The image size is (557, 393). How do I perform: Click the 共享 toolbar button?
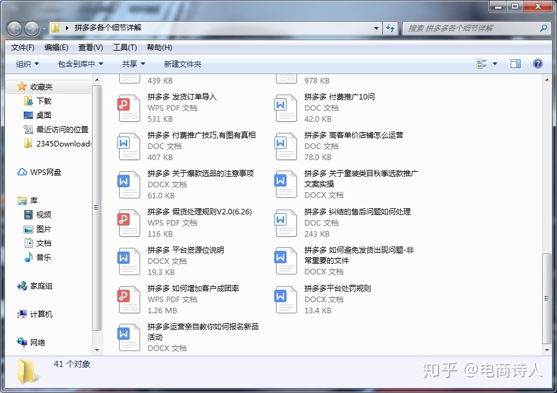tap(133, 64)
